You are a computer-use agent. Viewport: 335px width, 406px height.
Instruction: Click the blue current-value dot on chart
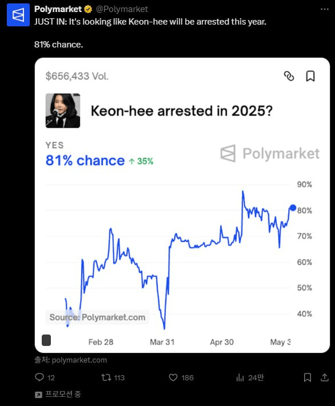click(x=293, y=208)
